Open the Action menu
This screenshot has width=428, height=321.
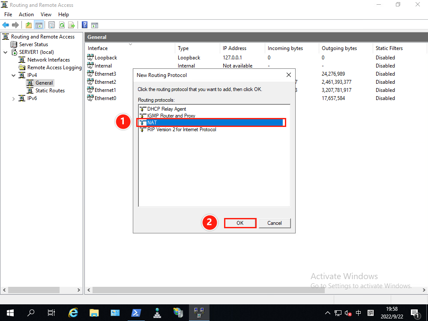coord(26,15)
